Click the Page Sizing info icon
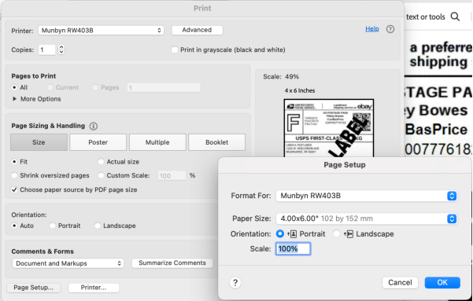473x301 pixels. pos(93,127)
